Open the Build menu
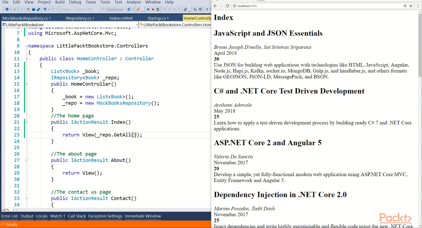The width and height of the screenshot is (422, 228). 60,2
